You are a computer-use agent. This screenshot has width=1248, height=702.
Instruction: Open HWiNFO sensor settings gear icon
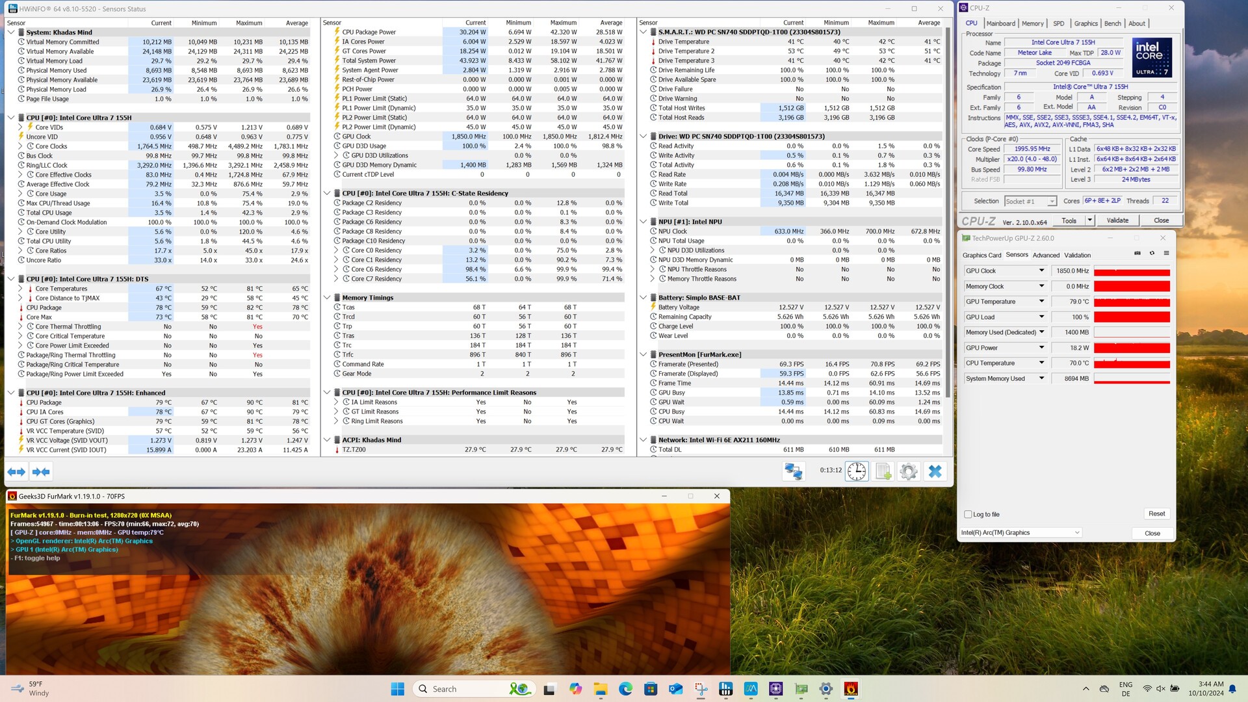(909, 471)
